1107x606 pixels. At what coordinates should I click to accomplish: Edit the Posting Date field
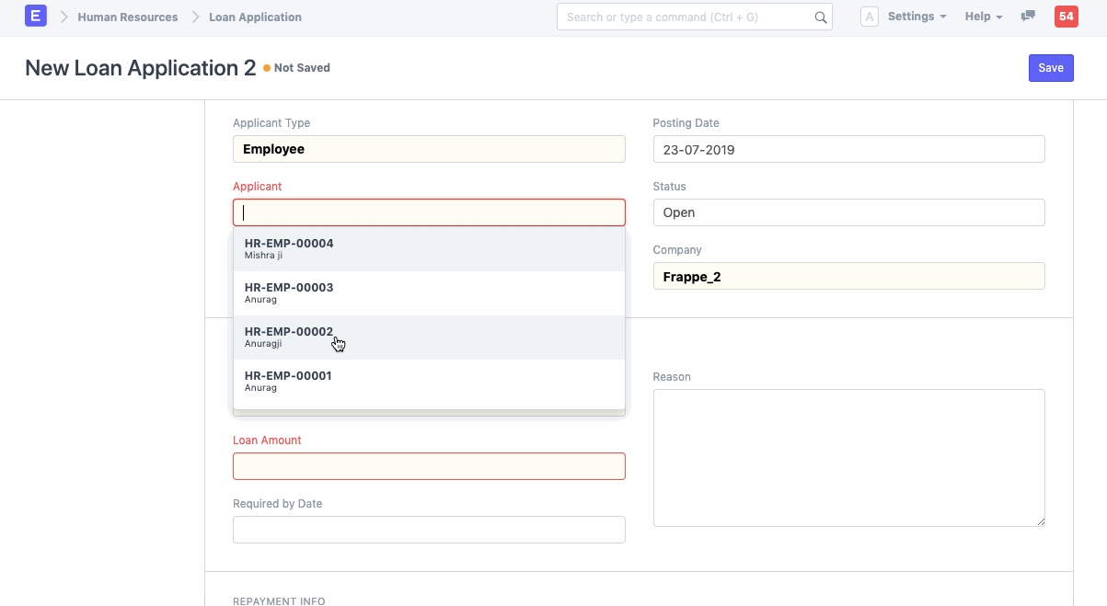[x=848, y=149]
